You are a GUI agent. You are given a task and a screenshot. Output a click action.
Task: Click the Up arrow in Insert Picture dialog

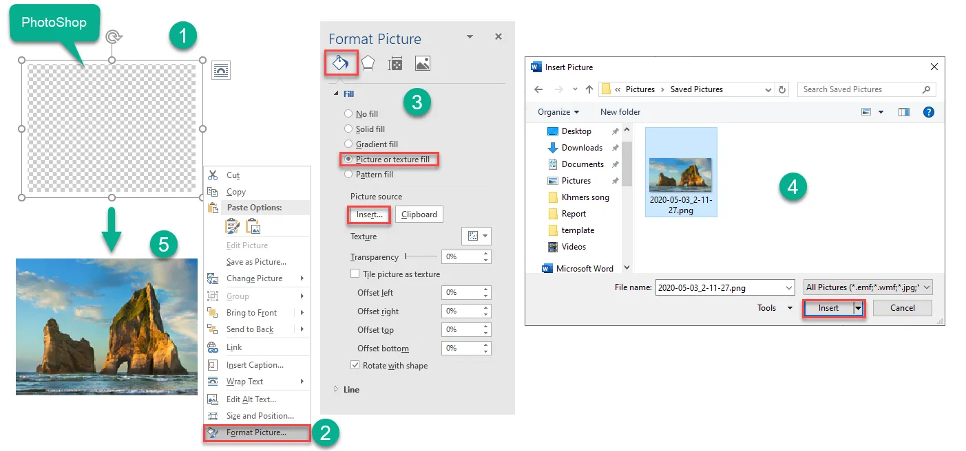pyautogui.click(x=589, y=89)
